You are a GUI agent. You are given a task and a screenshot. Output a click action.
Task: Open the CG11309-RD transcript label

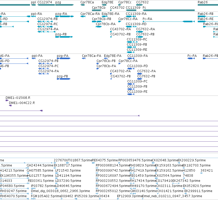point(136,24)
